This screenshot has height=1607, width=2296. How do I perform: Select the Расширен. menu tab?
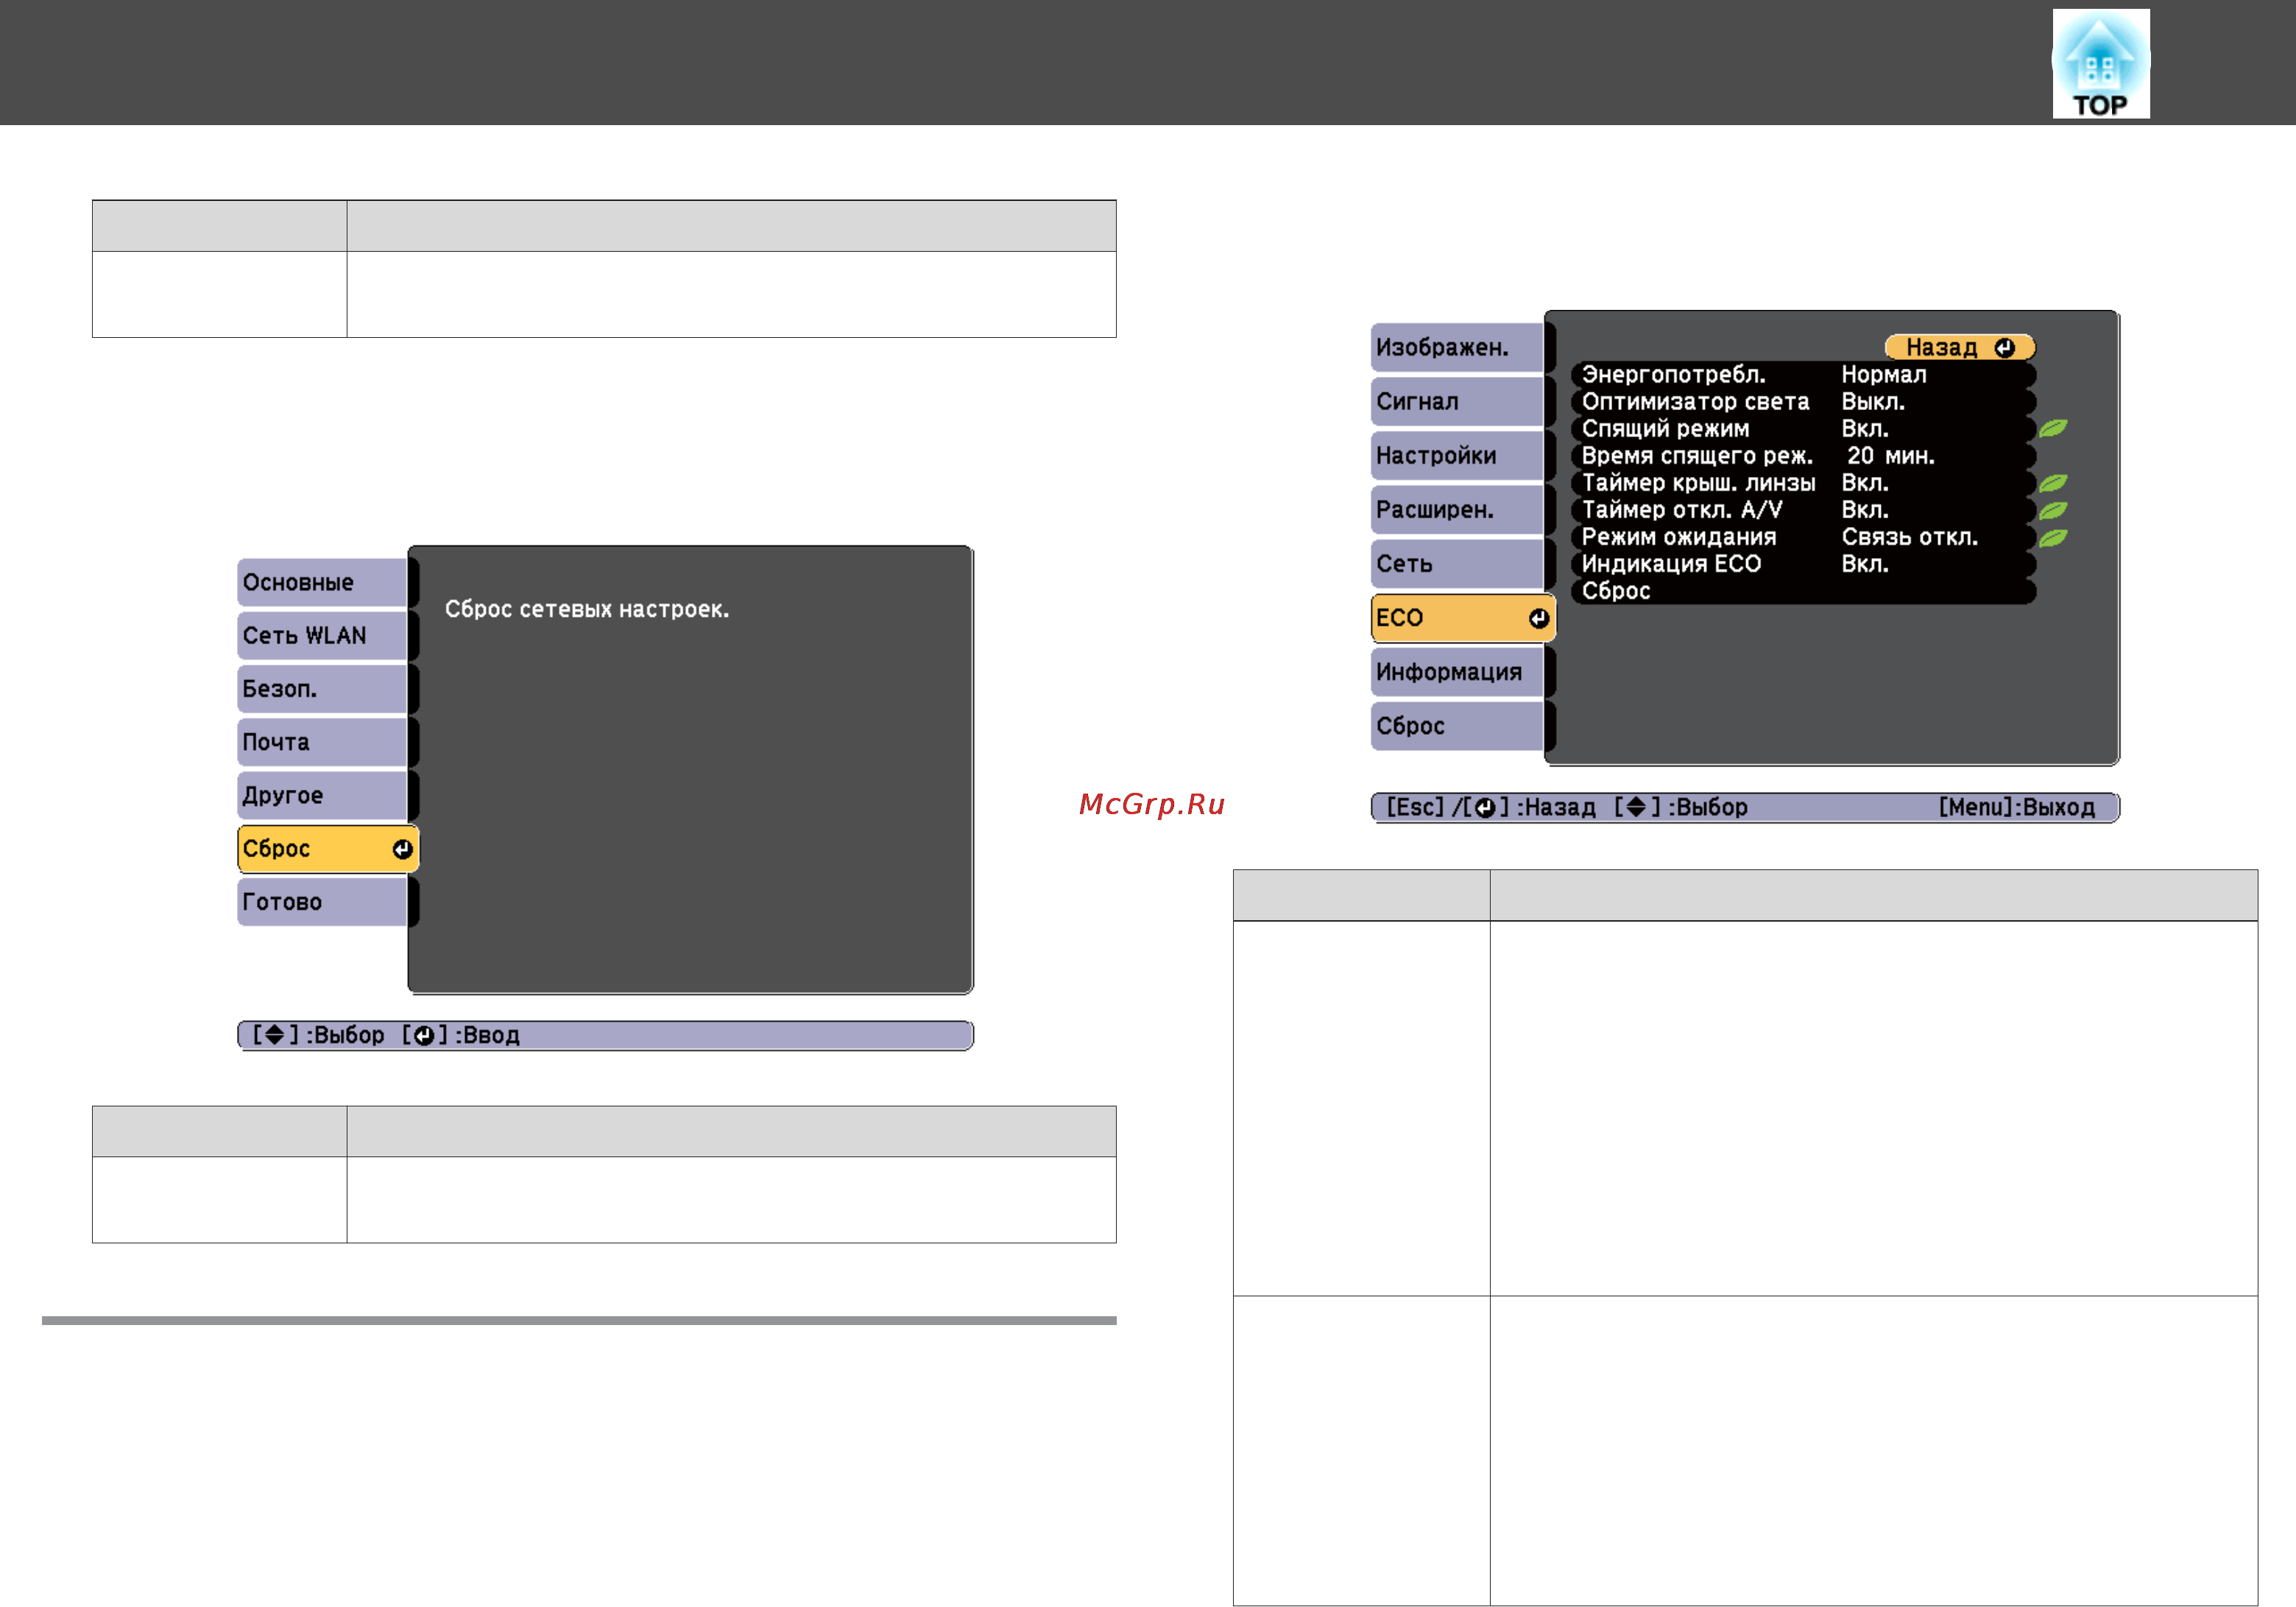1458,509
